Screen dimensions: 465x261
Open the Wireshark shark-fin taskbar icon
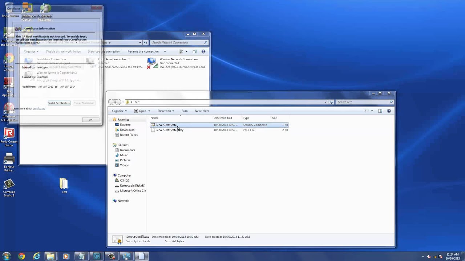coord(96,256)
